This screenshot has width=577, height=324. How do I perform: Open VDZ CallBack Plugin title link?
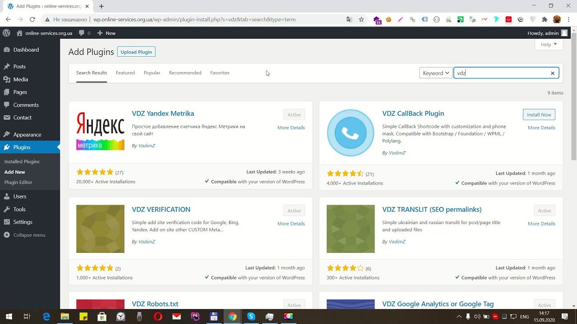point(413,114)
